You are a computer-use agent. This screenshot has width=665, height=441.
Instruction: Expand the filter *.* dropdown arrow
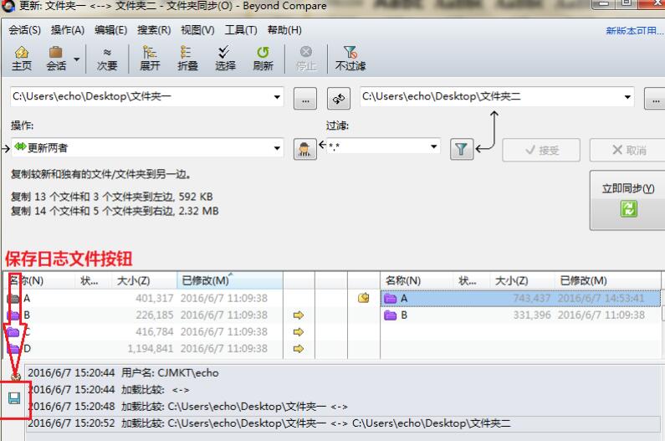[433, 146]
